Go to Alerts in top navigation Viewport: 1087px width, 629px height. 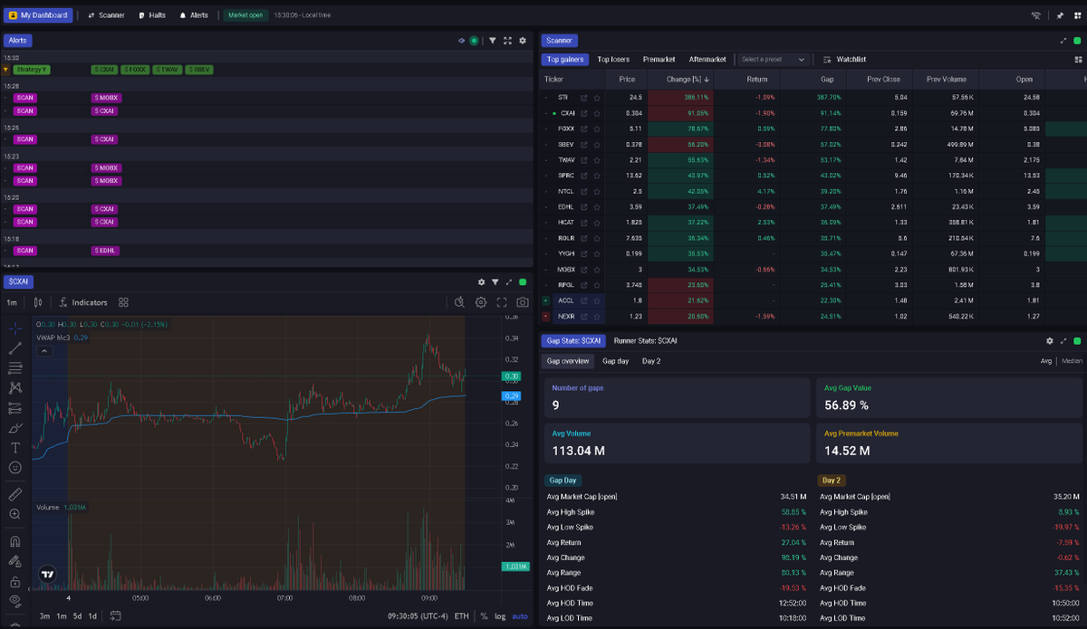pos(194,15)
